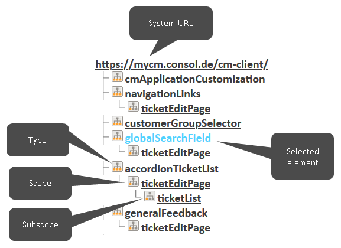
Task: Select the customerGroupSelector node
Action: point(183,123)
